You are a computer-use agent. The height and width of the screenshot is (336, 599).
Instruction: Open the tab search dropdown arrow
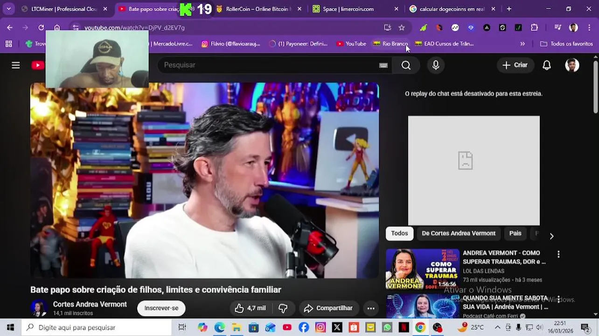(8, 9)
